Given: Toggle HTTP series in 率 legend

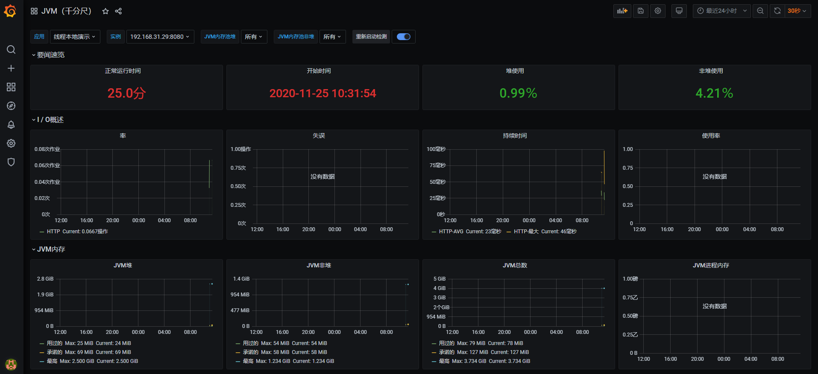Looking at the screenshot, I should (53, 232).
